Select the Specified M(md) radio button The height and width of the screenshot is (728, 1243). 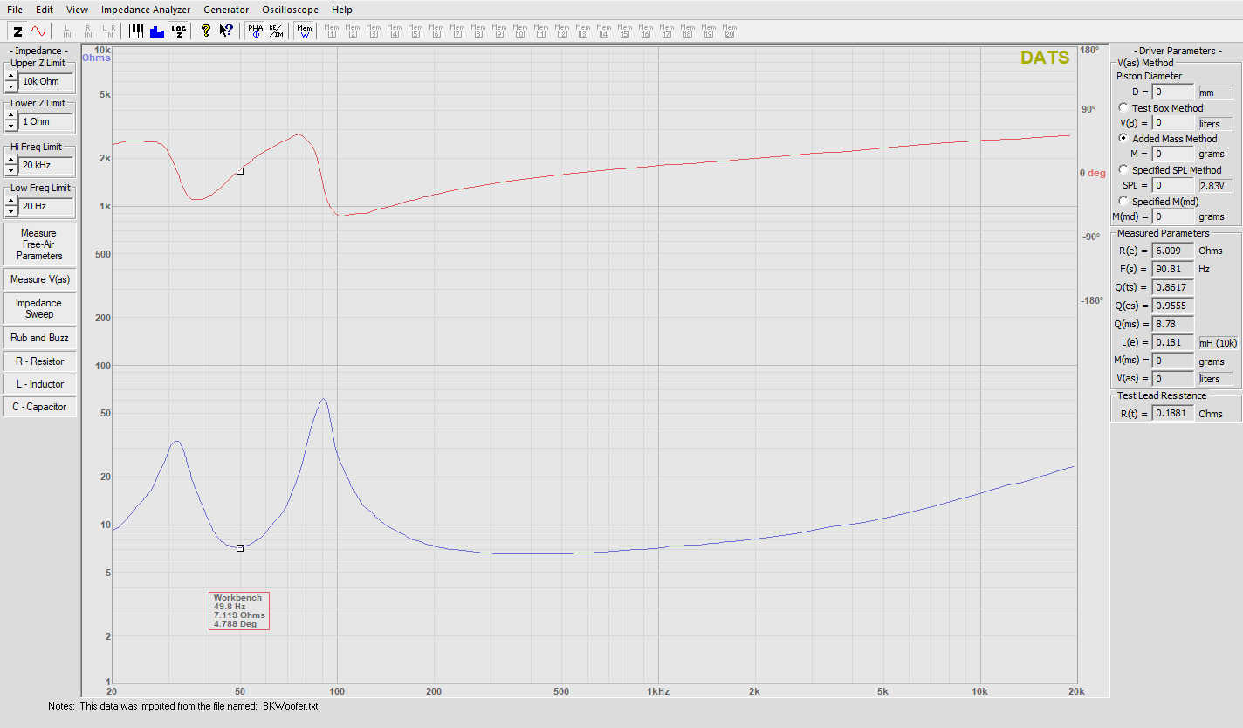point(1123,201)
